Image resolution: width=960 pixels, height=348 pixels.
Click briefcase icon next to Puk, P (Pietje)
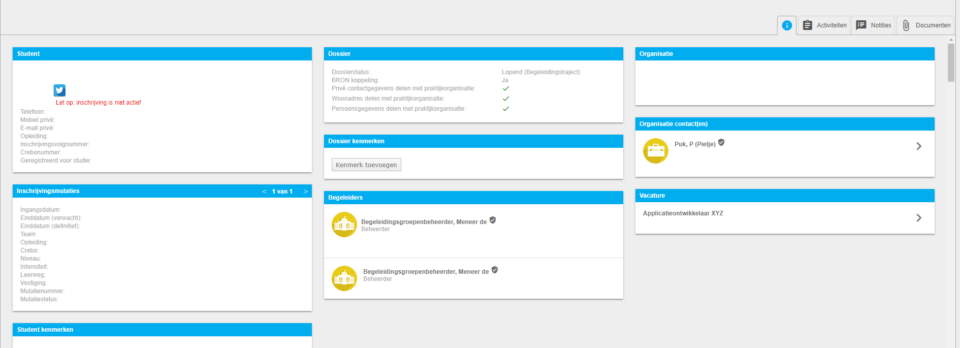pos(656,151)
